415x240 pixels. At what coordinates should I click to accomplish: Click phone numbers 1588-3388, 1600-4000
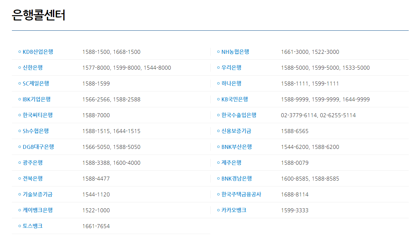point(111,163)
